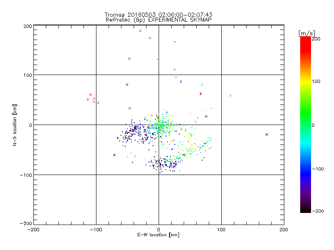This screenshot has width=334, height=250.
Task: Click the x-axis tick label '-200'
Action: (x=33, y=230)
